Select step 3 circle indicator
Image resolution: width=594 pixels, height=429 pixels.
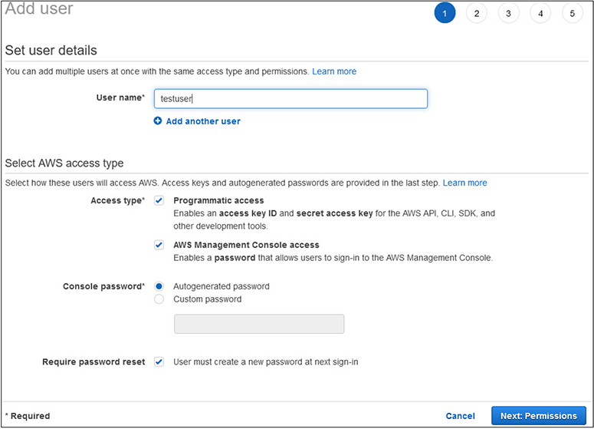[508, 13]
